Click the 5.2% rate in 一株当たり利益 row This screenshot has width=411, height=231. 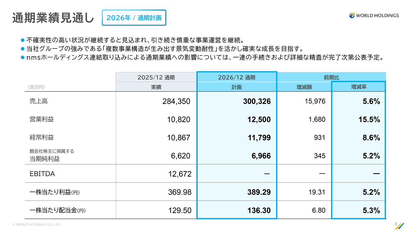[371, 193]
